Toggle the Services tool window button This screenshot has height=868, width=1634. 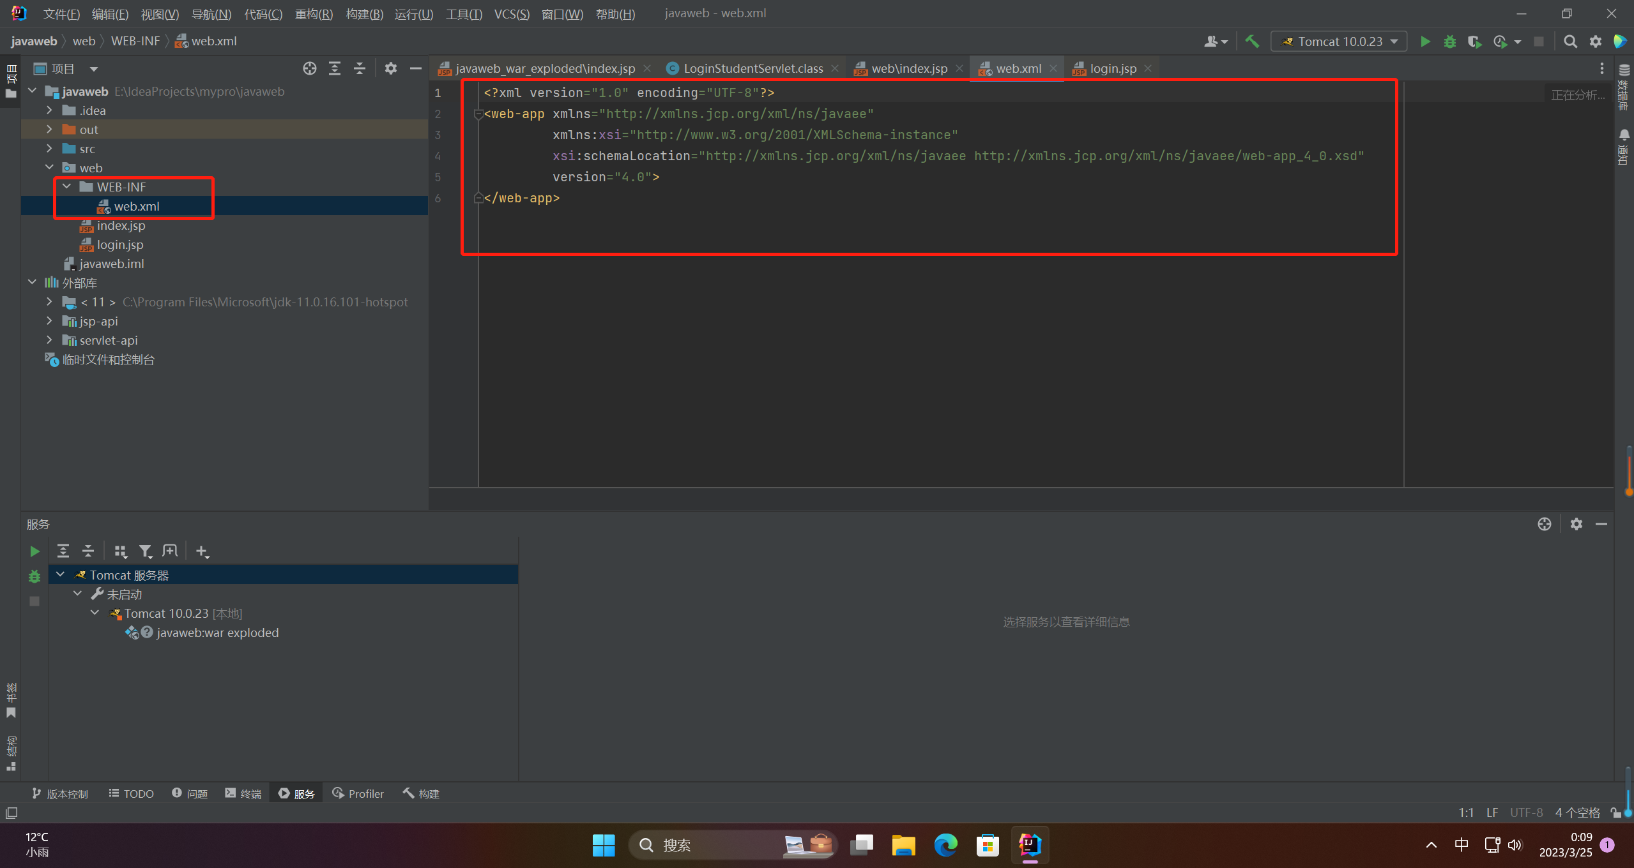pos(296,793)
